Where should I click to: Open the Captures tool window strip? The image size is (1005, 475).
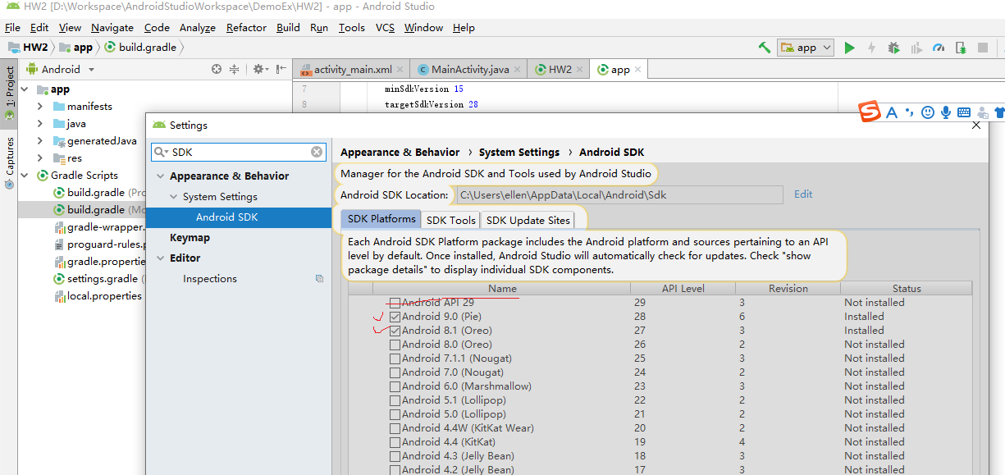tap(10, 162)
